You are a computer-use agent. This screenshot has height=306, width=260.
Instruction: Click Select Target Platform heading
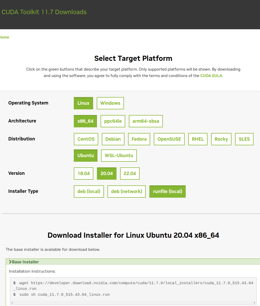coord(133,58)
